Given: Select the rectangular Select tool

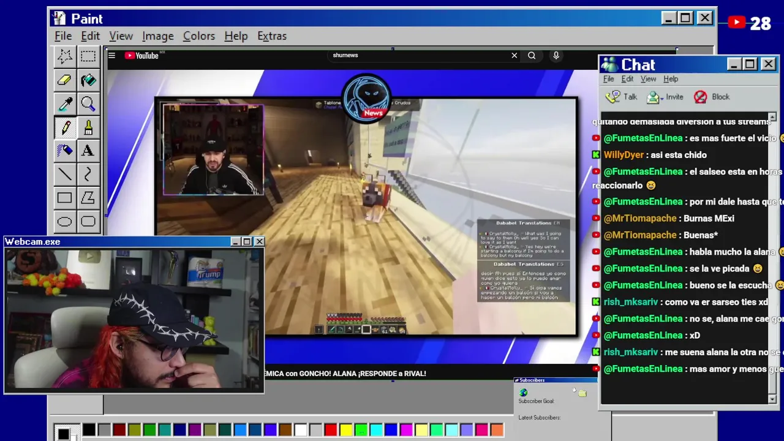Looking at the screenshot, I should [88, 56].
